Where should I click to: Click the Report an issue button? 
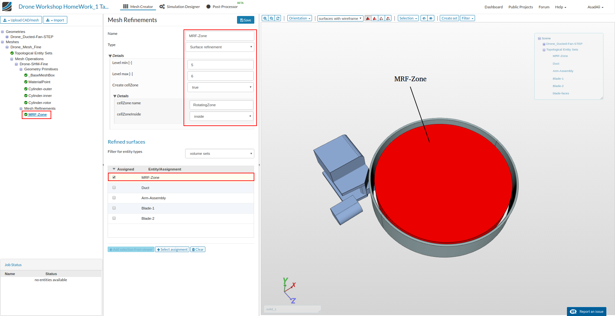587,312
